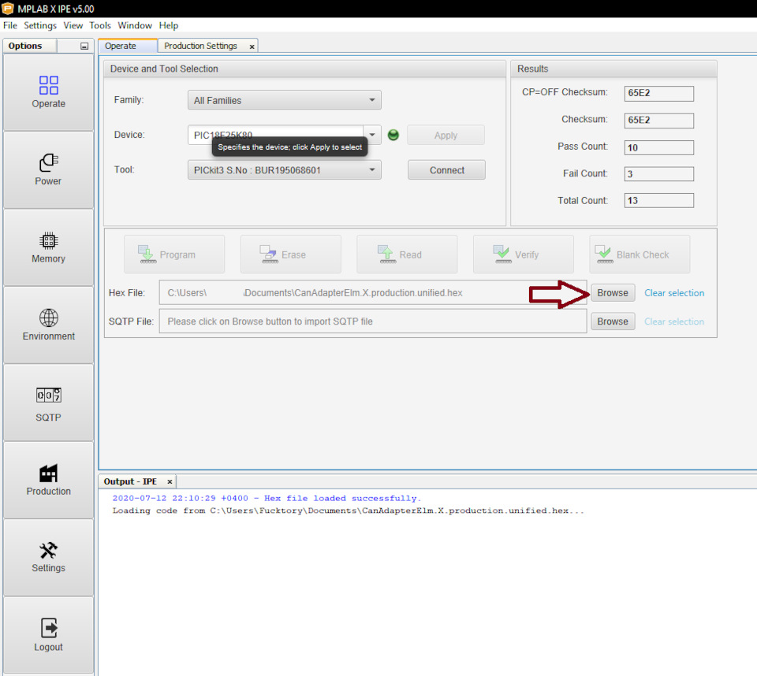This screenshot has width=757, height=676.
Task: Open the Operate panel in sidebar
Action: pyautogui.click(x=48, y=92)
